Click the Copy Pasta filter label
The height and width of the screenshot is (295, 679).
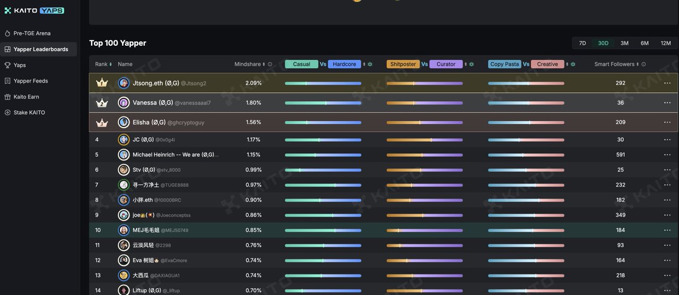coord(505,64)
